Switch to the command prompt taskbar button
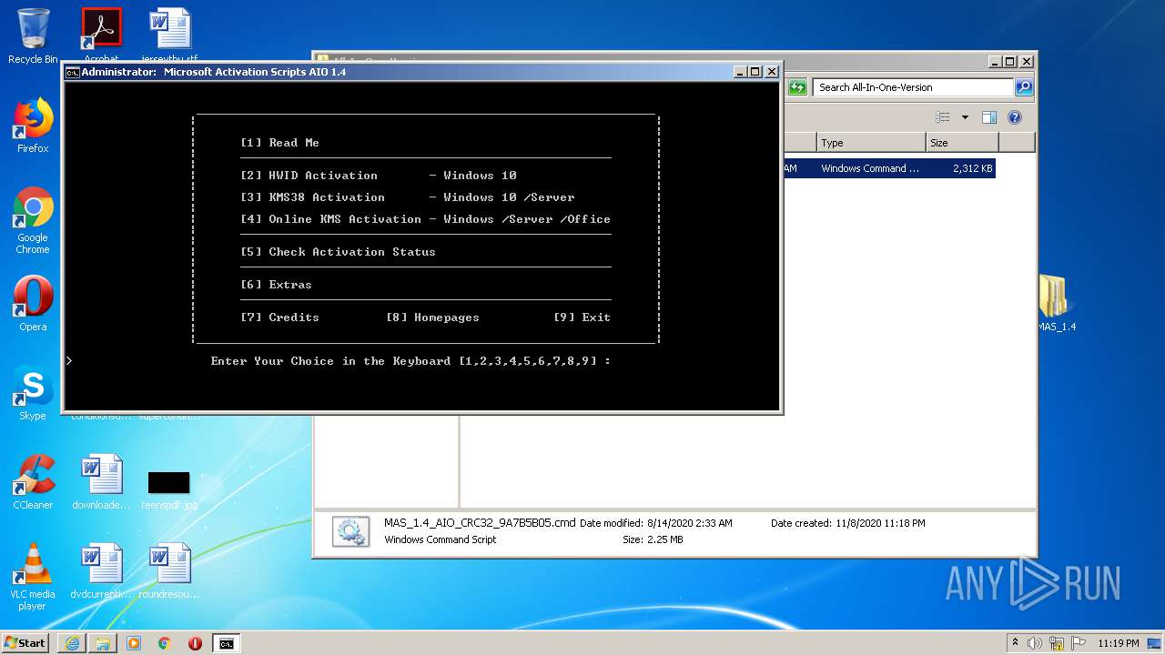This screenshot has height=655, width=1165. (x=227, y=643)
